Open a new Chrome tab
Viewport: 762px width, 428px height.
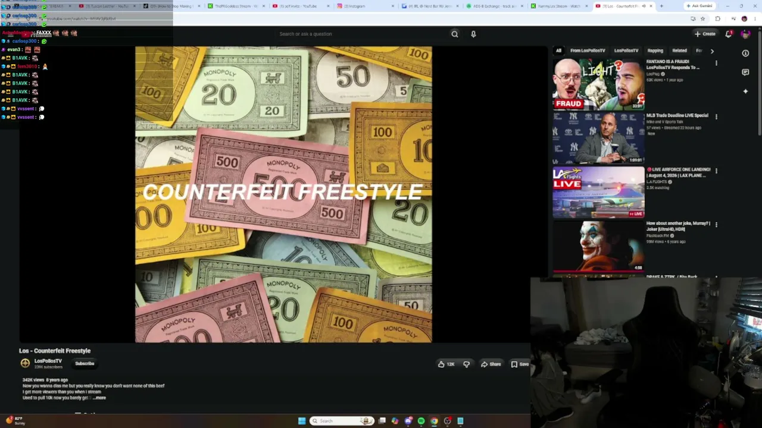[x=661, y=6]
